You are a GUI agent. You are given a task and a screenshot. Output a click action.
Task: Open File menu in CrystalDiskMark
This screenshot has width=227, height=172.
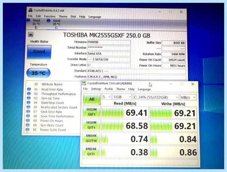(x=85, y=89)
